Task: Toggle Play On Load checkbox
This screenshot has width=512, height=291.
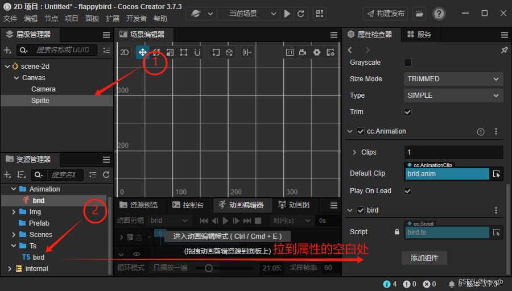Action: [x=408, y=191]
